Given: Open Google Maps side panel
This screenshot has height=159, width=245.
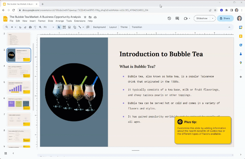Looking at the screenshot, I should tap(241, 63).
